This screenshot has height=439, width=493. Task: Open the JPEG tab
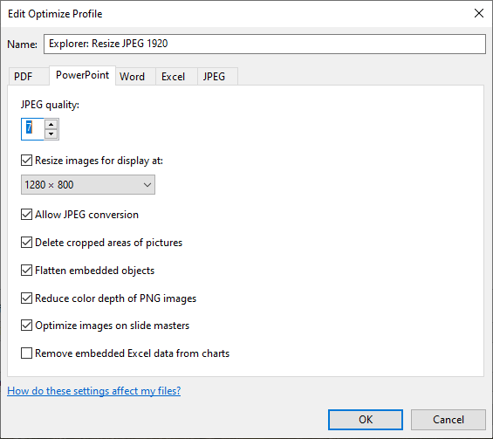217,77
